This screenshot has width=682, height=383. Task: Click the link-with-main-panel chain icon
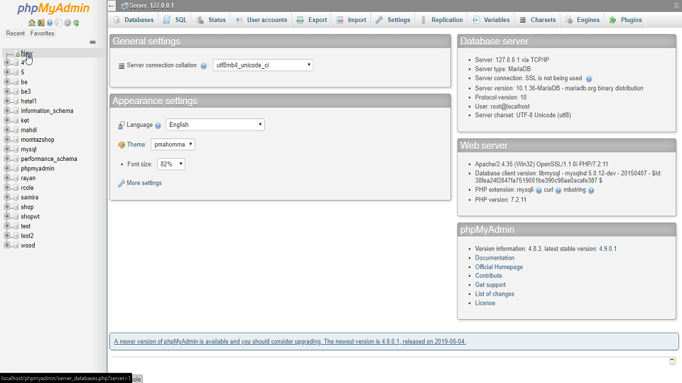point(92,42)
